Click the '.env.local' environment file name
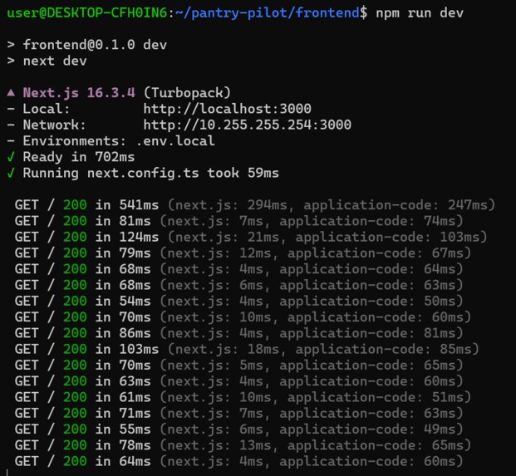This screenshot has height=476, width=516. [175, 141]
